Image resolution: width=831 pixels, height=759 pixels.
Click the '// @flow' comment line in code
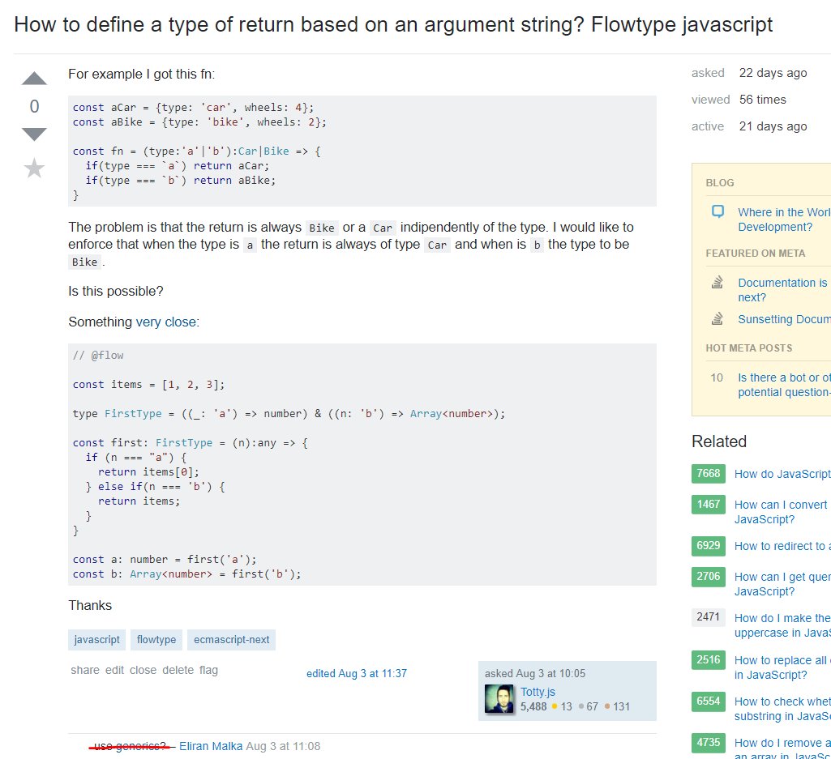pyautogui.click(x=98, y=356)
